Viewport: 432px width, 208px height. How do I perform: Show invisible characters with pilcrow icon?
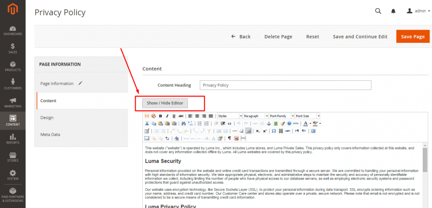pyautogui.click(x=230, y=138)
